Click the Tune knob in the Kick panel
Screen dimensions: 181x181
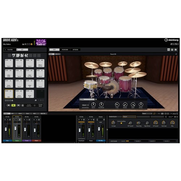[x=117, y=105]
